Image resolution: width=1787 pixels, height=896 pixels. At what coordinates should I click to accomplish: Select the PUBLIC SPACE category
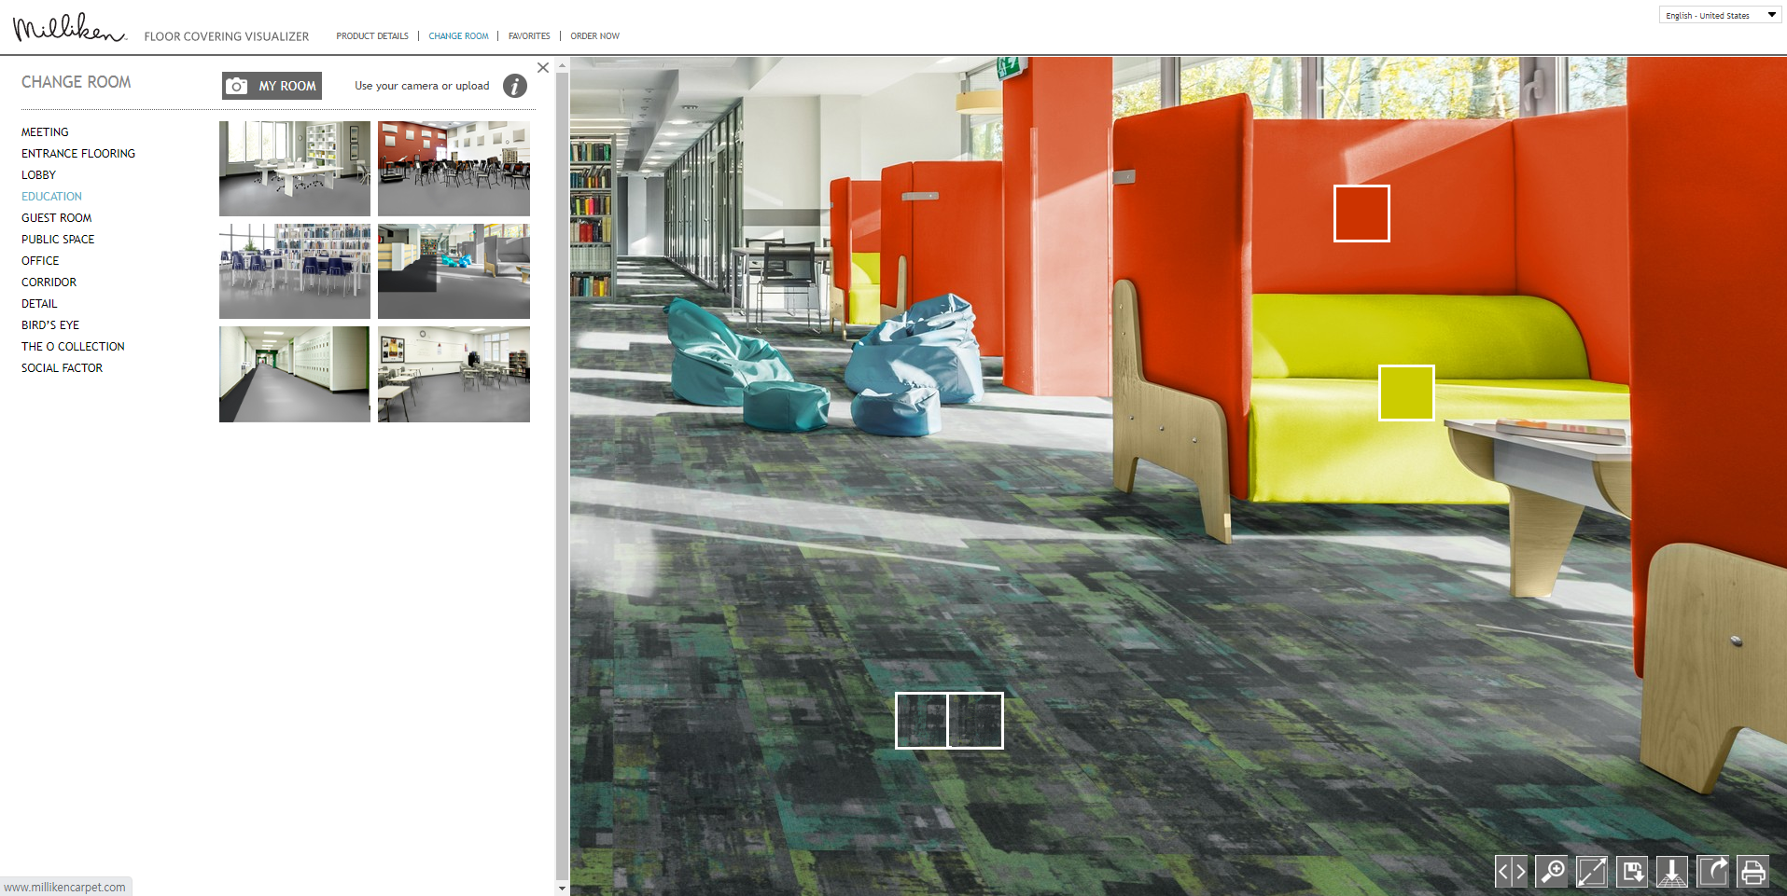click(x=58, y=240)
